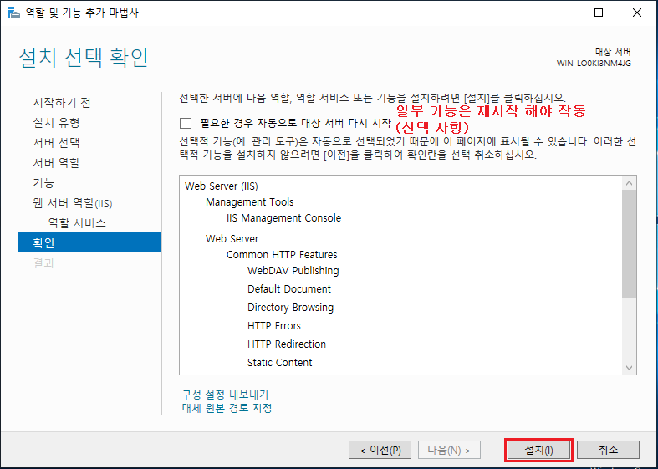Click the 취소 cancel button

(x=608, y=451)
